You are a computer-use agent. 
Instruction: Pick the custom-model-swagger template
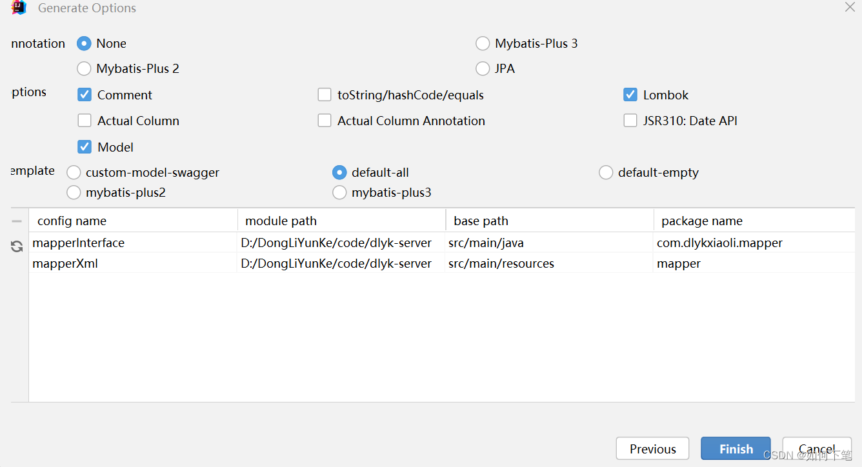[x=74, y=172]
